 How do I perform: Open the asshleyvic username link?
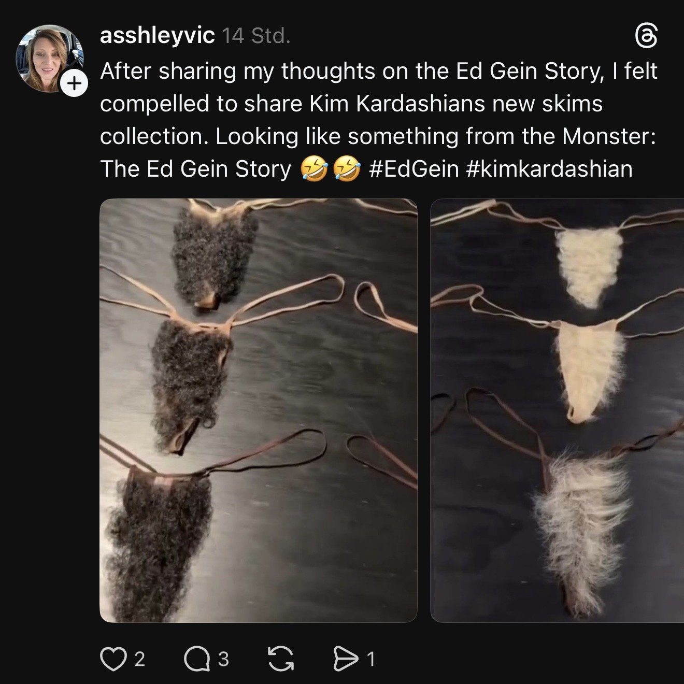(x=157, y=36)
